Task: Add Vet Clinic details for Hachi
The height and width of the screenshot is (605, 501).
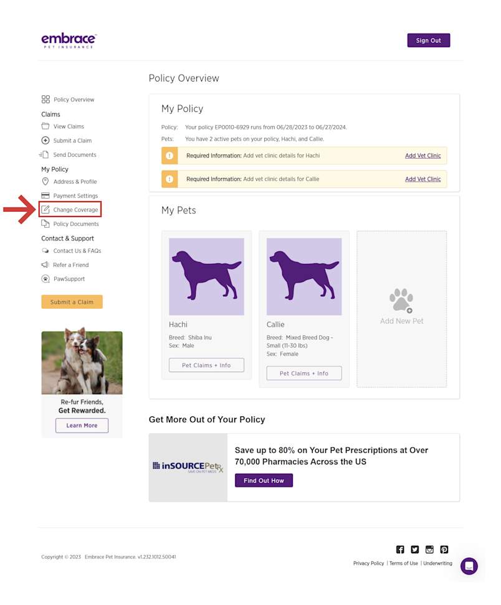Action: point(423,156)
